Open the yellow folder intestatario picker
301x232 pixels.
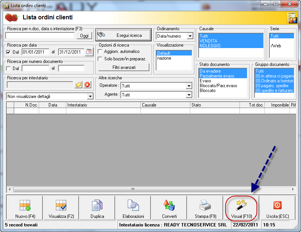point(79,85)
